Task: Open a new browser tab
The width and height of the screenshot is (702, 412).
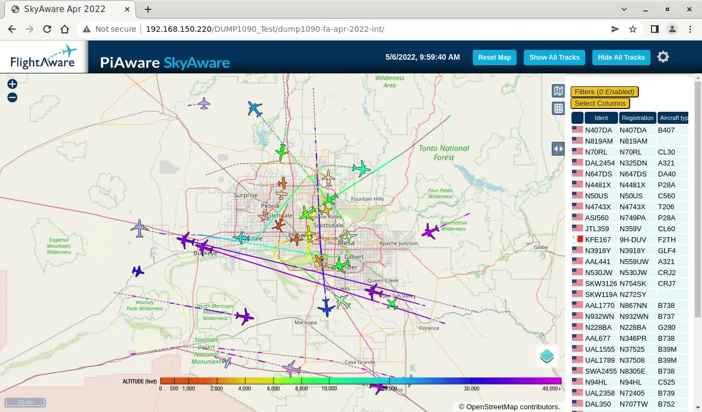Action: coord(148,9)
